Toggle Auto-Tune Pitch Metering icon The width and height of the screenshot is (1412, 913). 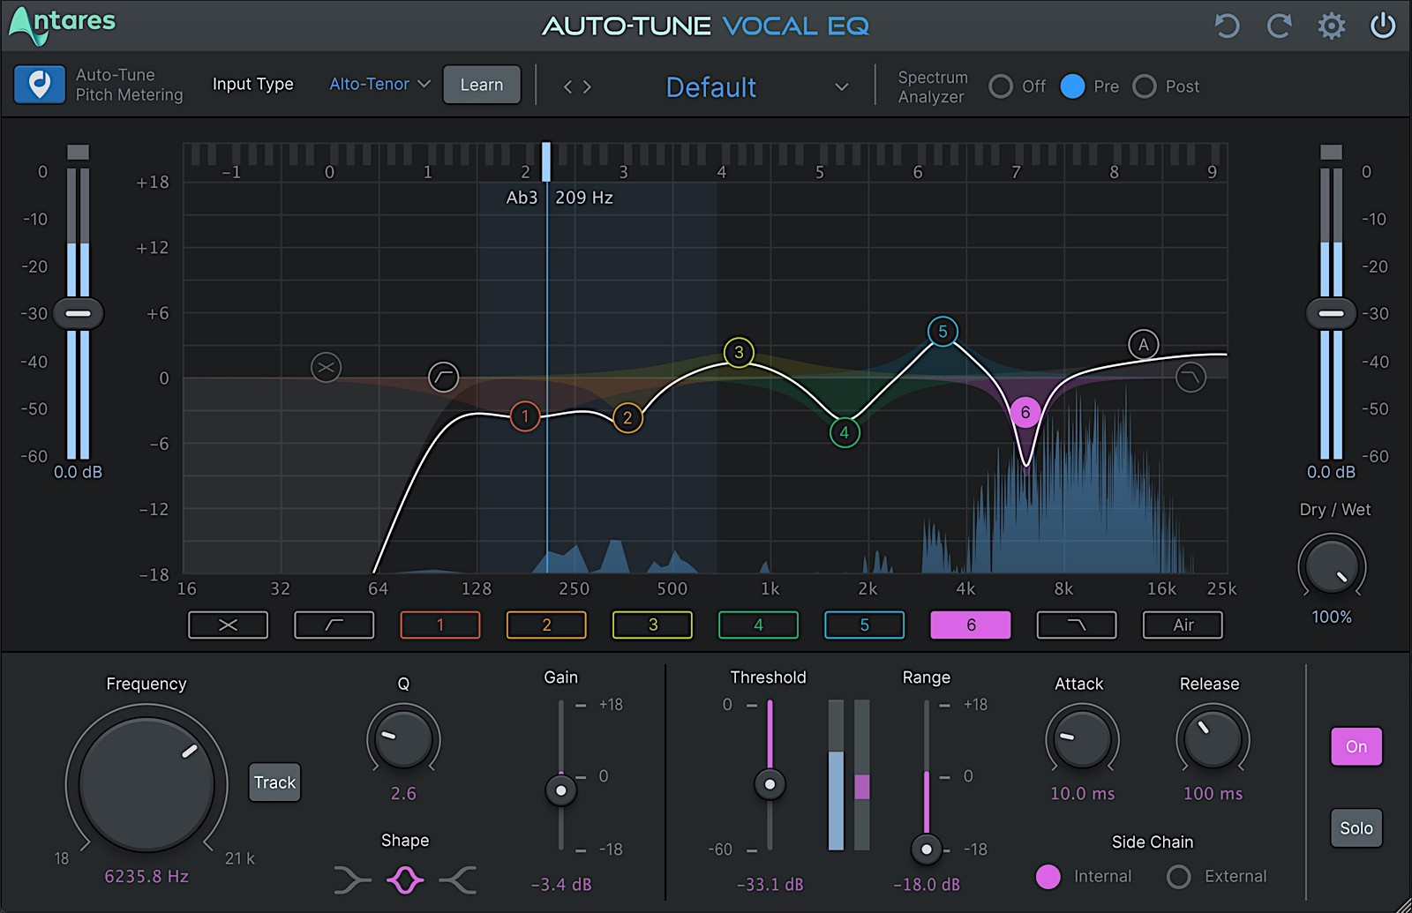click(40, 85)
